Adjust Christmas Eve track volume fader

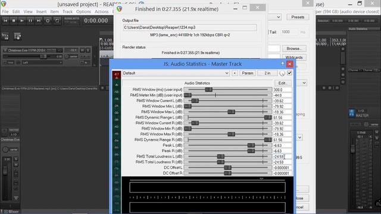pos(43,56)
